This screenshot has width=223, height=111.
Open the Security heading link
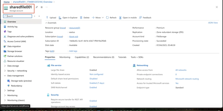(x=55, y=95)
